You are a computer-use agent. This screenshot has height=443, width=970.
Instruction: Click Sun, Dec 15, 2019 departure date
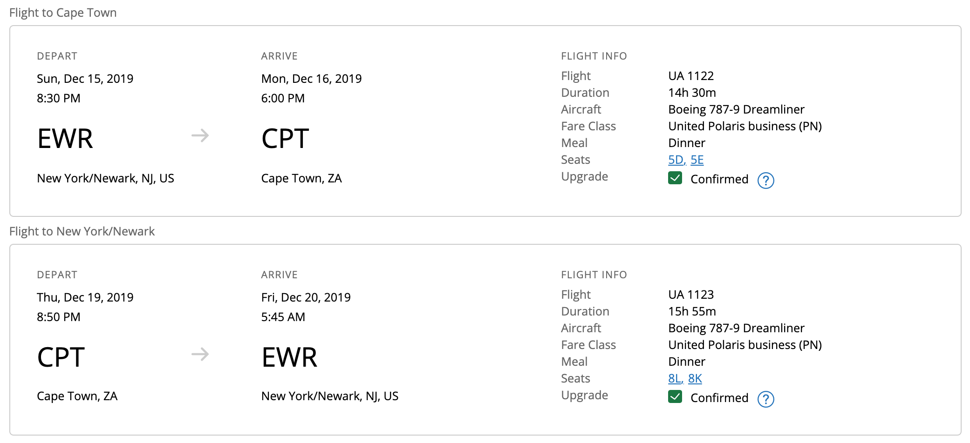[85, 79]
